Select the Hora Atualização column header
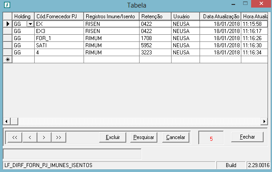 coord(255,16)
